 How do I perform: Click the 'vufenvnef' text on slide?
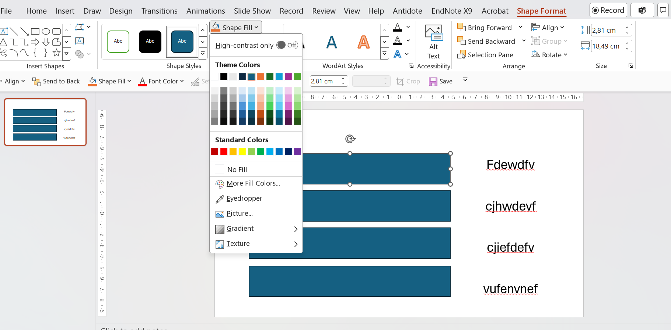coord(510,289)
